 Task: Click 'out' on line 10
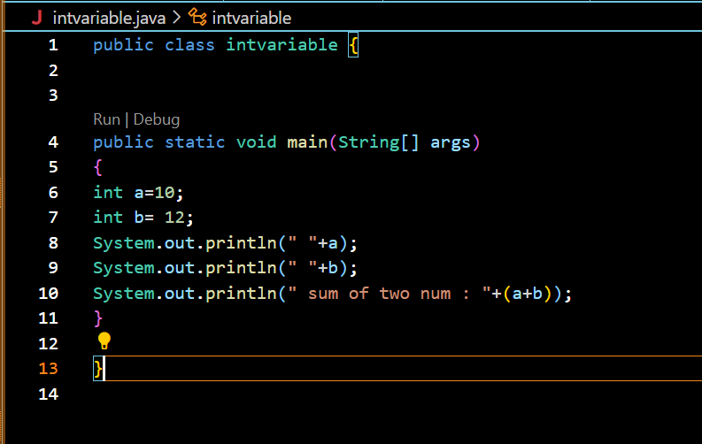point(180,294)
